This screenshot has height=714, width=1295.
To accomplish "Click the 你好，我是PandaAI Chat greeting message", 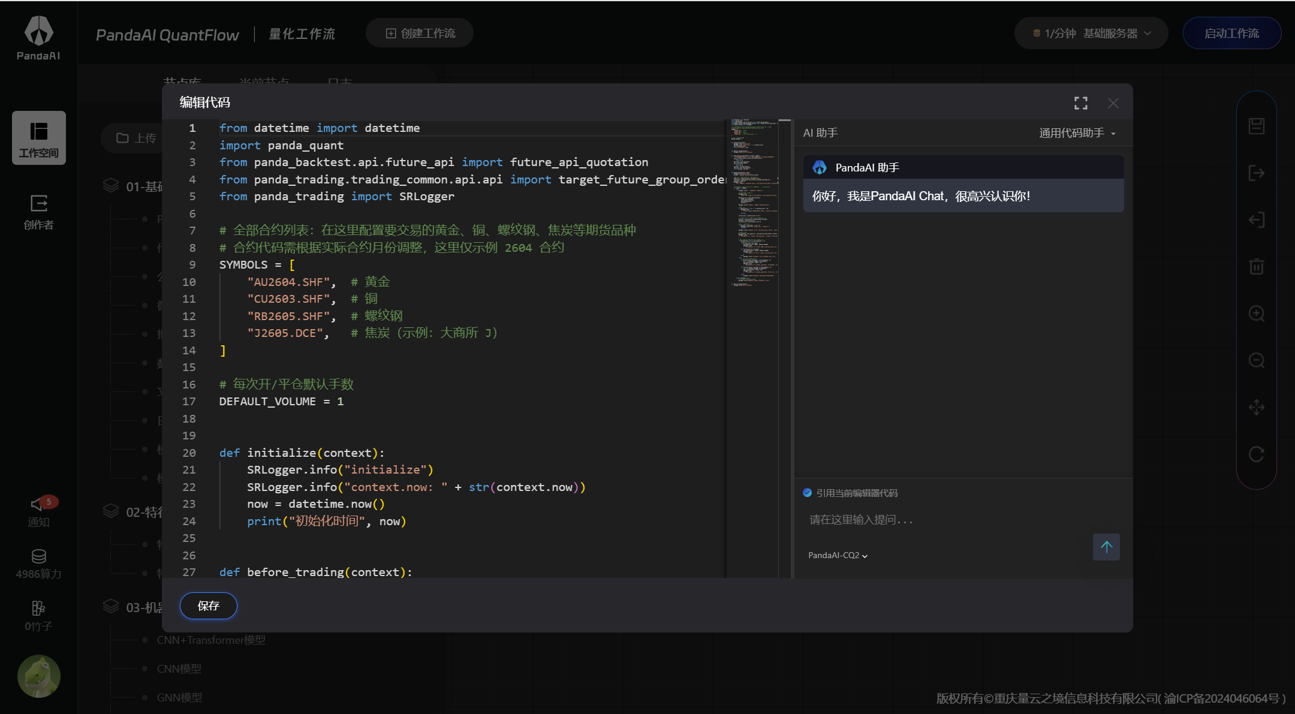I will (x=921, y=196).
